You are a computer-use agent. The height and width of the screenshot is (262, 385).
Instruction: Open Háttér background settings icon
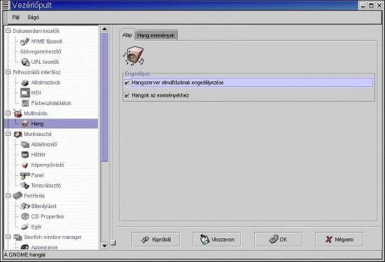point(25,155)
